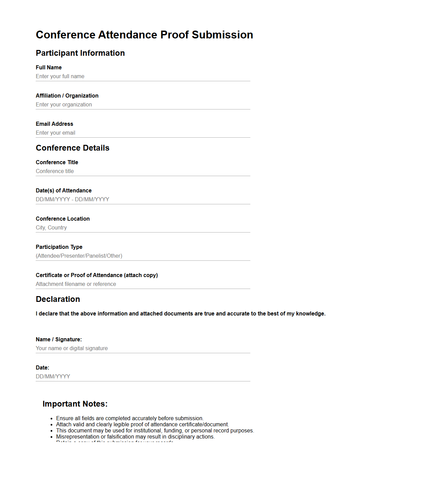Image resolution: width=429 pixels, height=480 pixels.
Task: Click the 'Conference Location' label
Action: (x=62, y=219)
